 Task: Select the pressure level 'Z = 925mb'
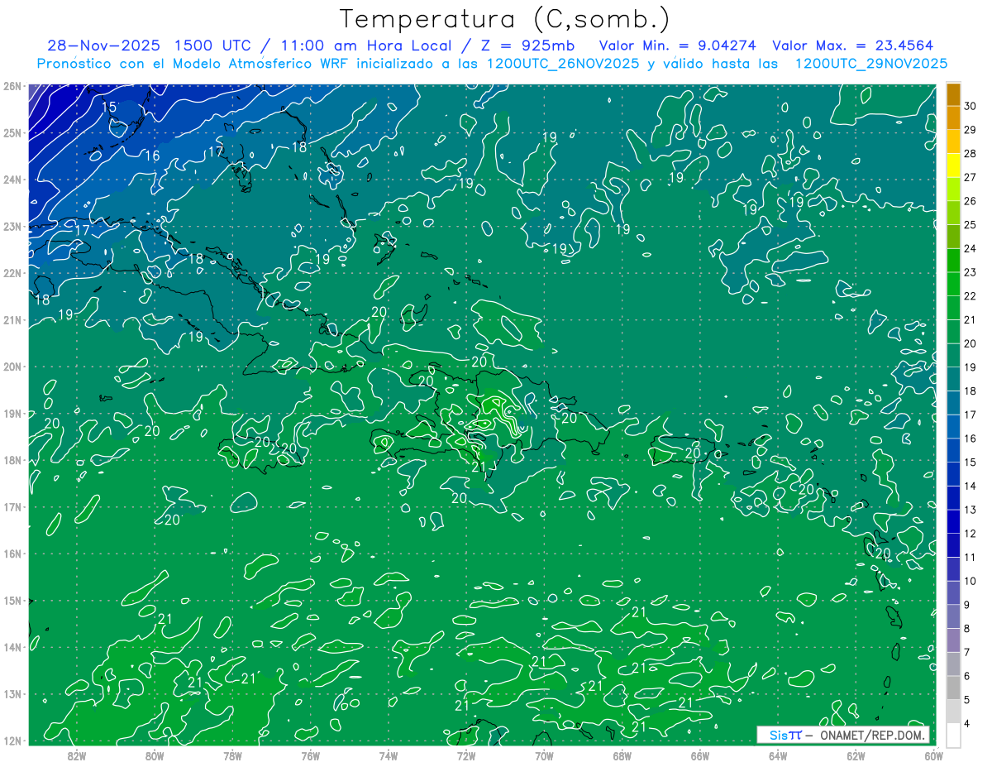(x=529, y=46)
